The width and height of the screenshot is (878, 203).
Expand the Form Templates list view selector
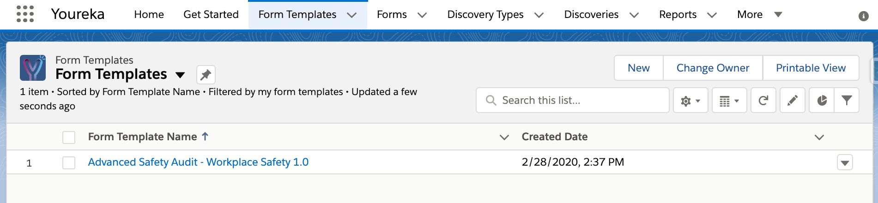(180, 75)
